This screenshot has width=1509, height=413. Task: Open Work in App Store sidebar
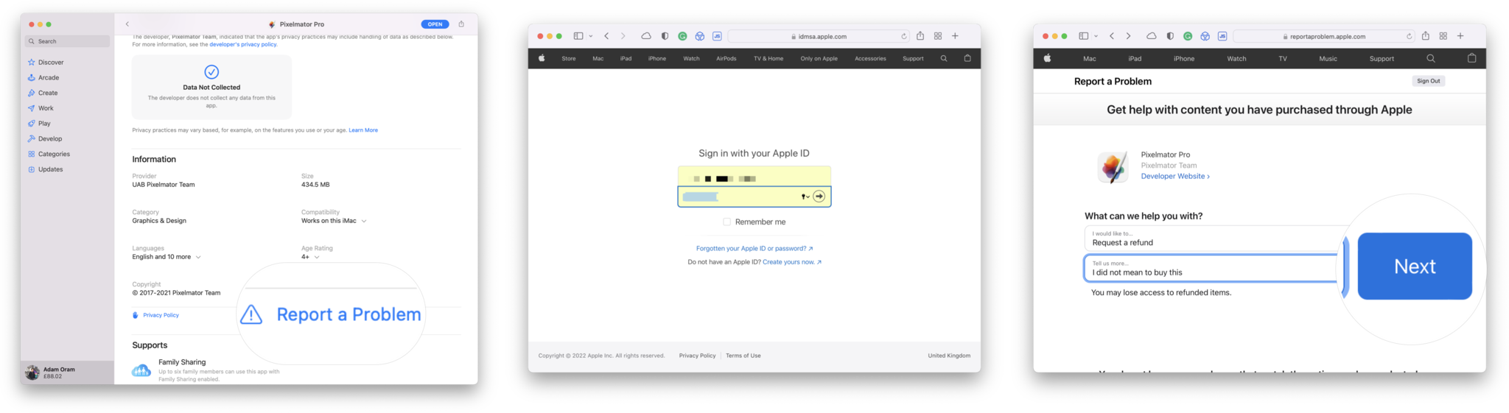click(x=46, y=108)
